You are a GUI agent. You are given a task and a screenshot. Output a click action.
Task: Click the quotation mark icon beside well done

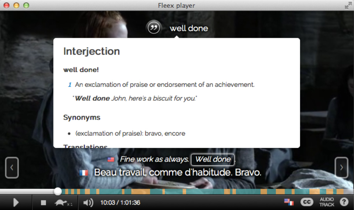[x=154, y=28]
